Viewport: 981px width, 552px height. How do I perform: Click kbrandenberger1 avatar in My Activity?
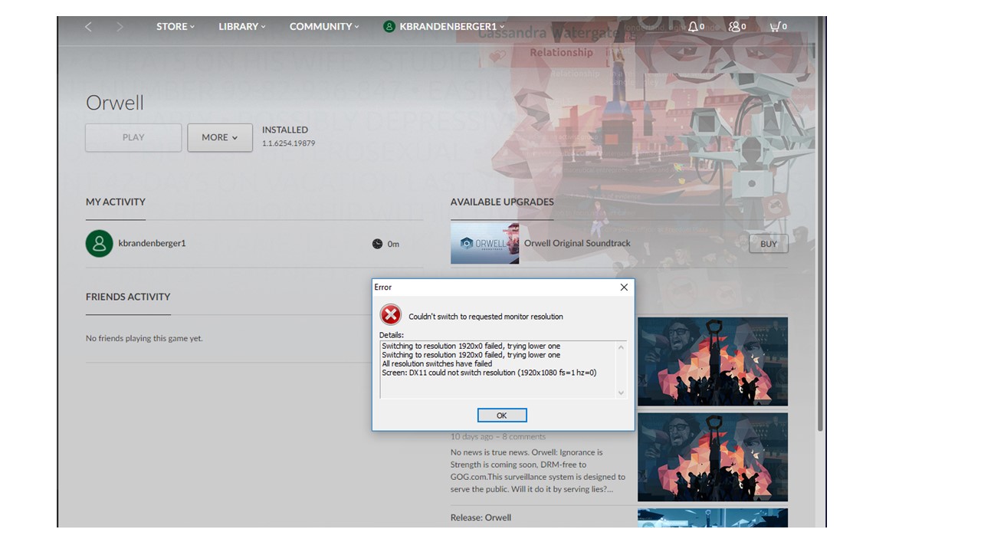[99, 244]
